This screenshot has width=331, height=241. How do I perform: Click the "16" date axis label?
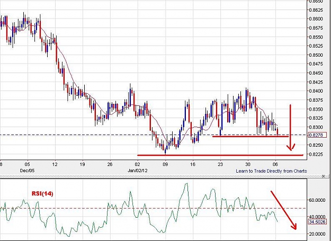tap(193, 164)
